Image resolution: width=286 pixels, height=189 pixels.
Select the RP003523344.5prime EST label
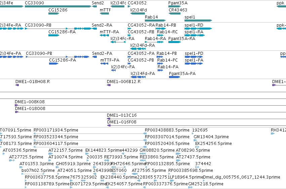56,137
